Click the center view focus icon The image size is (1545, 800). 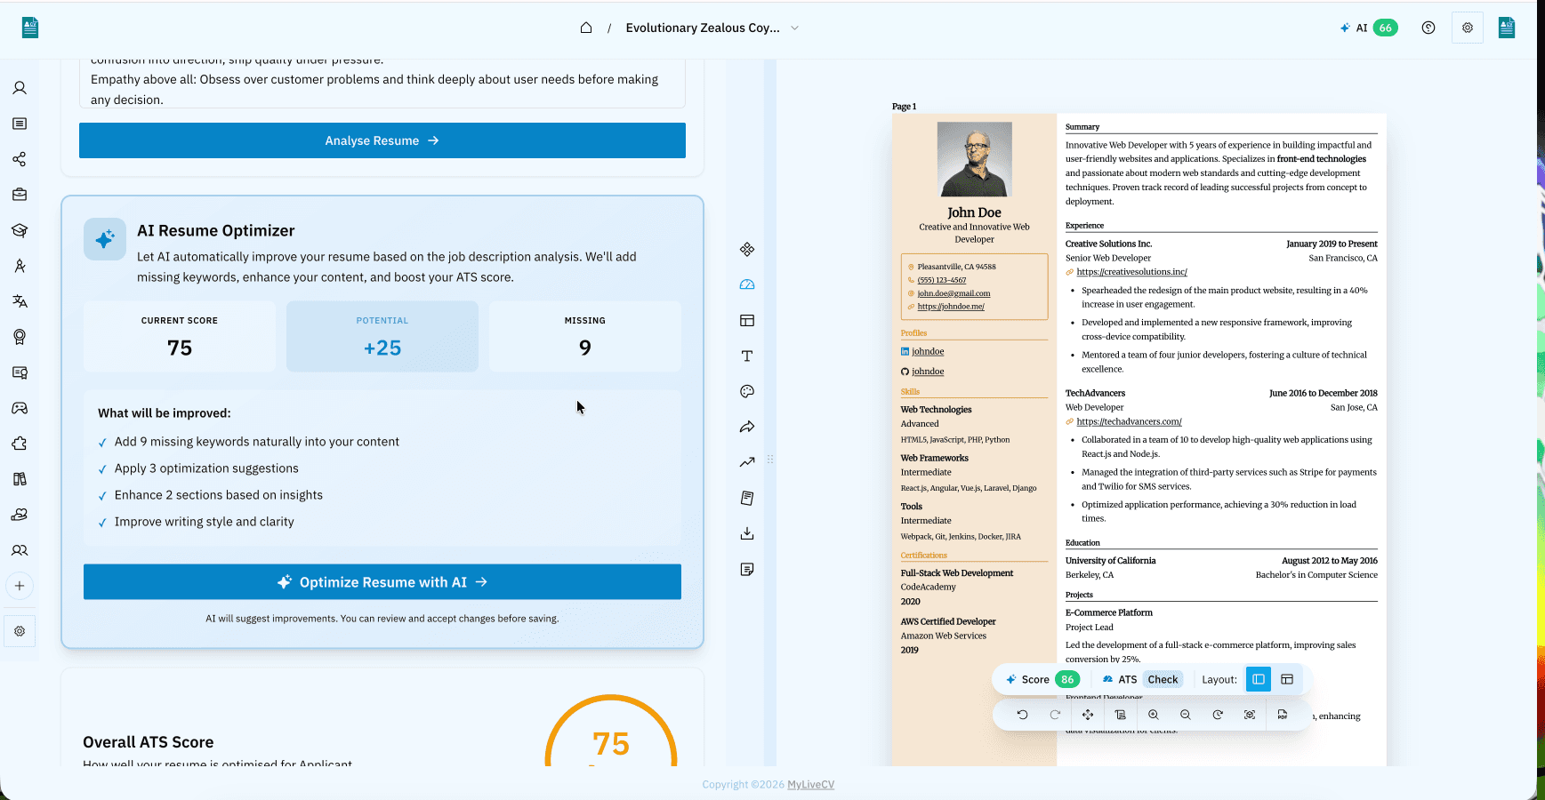pyautogui.click(x=1250, y=715)
